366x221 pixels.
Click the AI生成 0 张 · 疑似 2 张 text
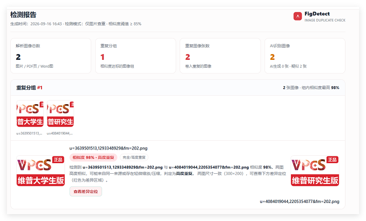pos(288,66)
